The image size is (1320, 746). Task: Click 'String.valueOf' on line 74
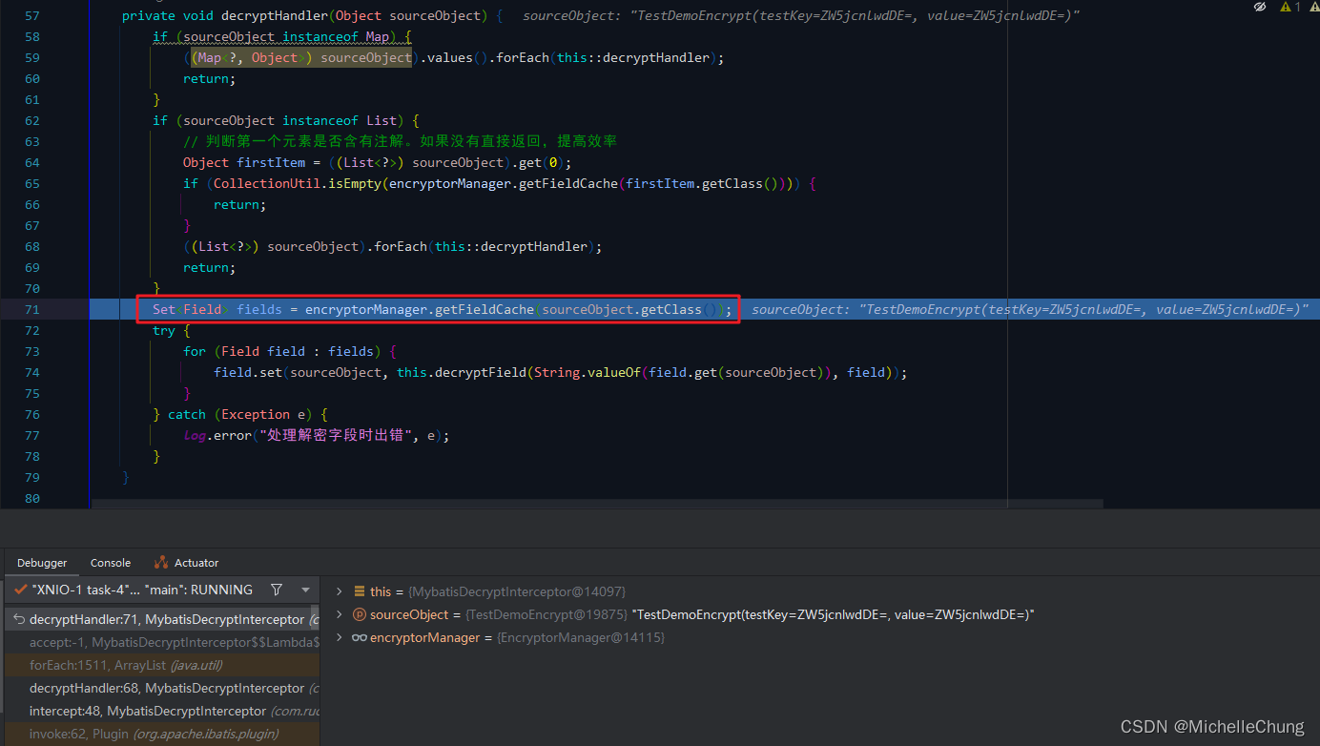[x=588, y=372]
